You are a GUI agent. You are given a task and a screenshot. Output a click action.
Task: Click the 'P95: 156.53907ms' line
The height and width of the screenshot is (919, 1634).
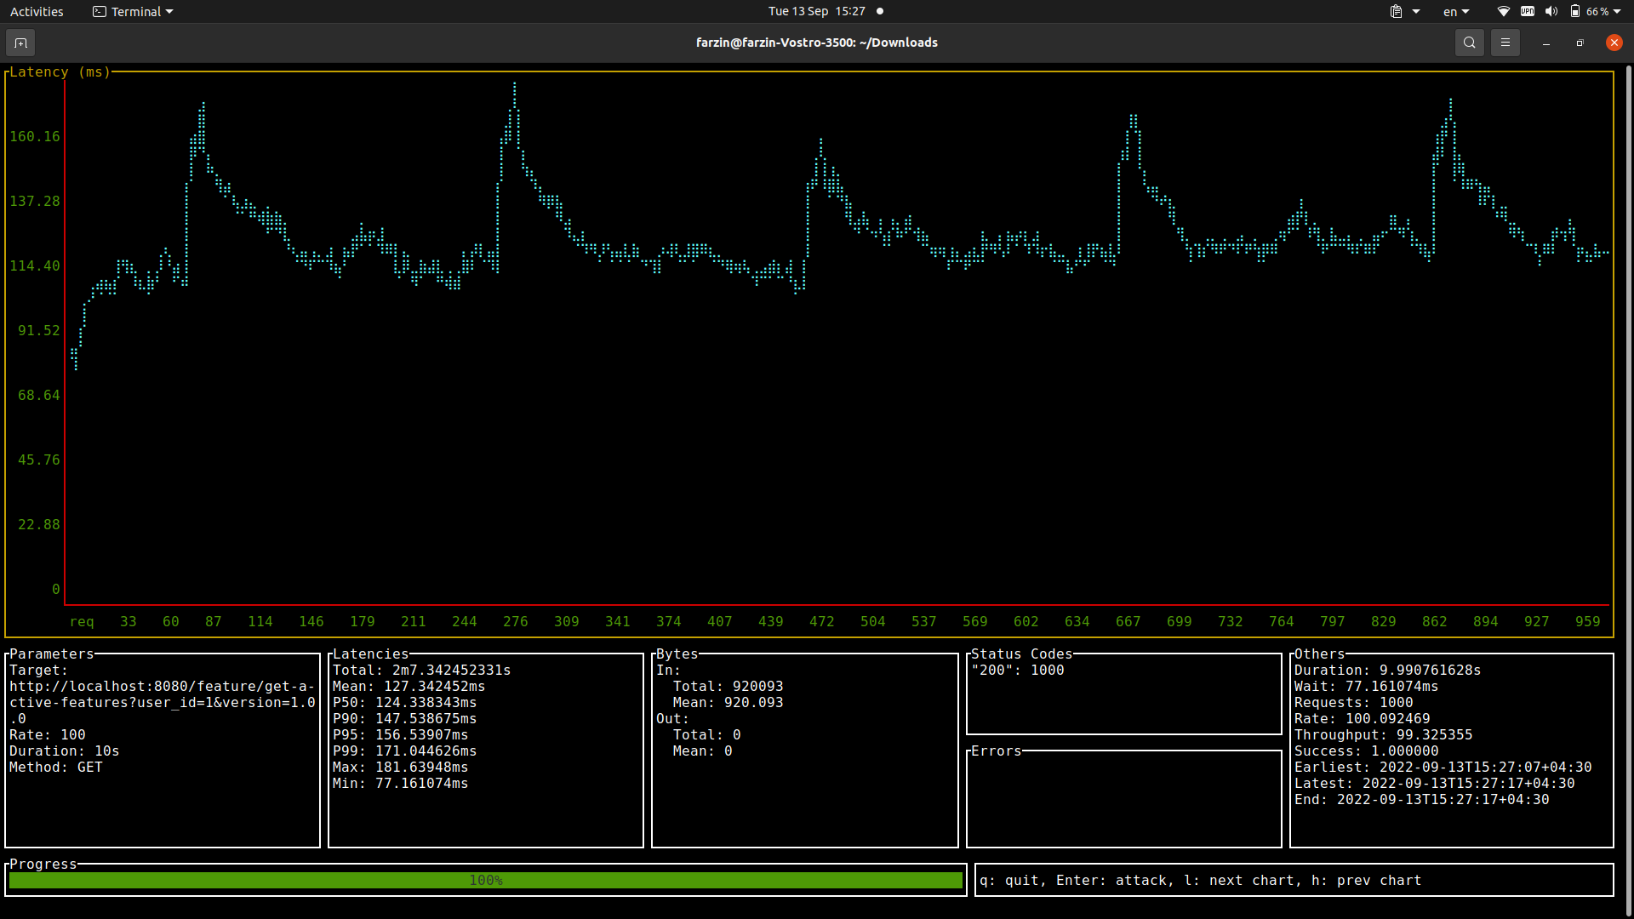coord(401,735)
